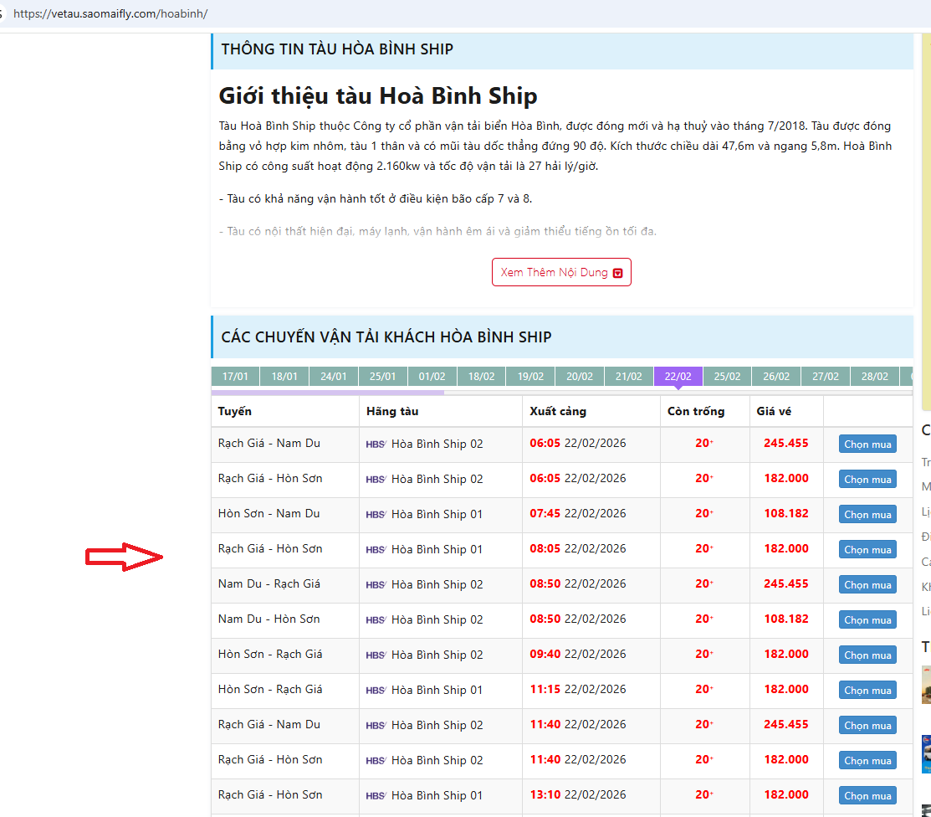Click HBS logo on 09:40 Hòn Sơn - Rạch Giá row

click(376, 655)
